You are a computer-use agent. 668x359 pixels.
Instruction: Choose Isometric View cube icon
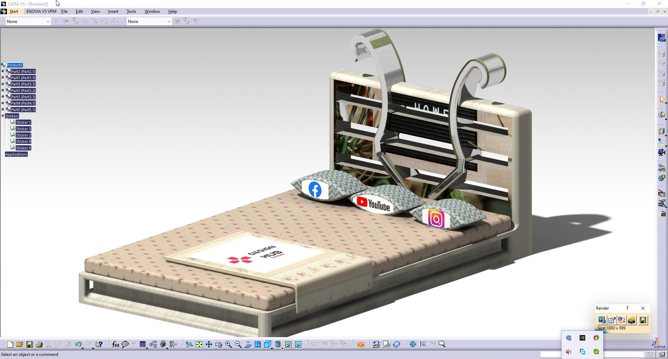tap(267, 344)
